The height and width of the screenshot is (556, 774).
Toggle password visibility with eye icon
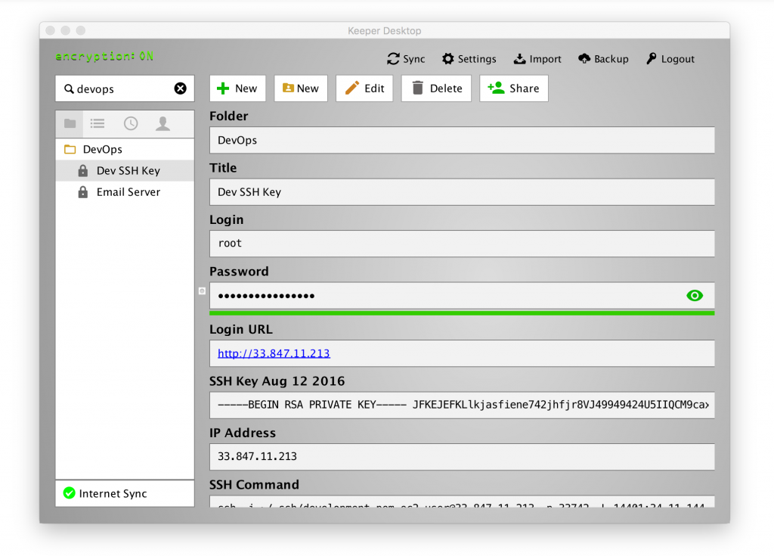(x=694, y=296)
